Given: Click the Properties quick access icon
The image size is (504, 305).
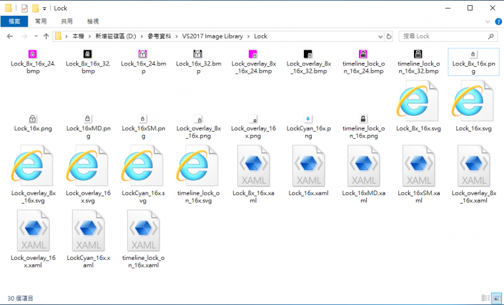Looking at the screenshot, I should (x=24, y=8).
